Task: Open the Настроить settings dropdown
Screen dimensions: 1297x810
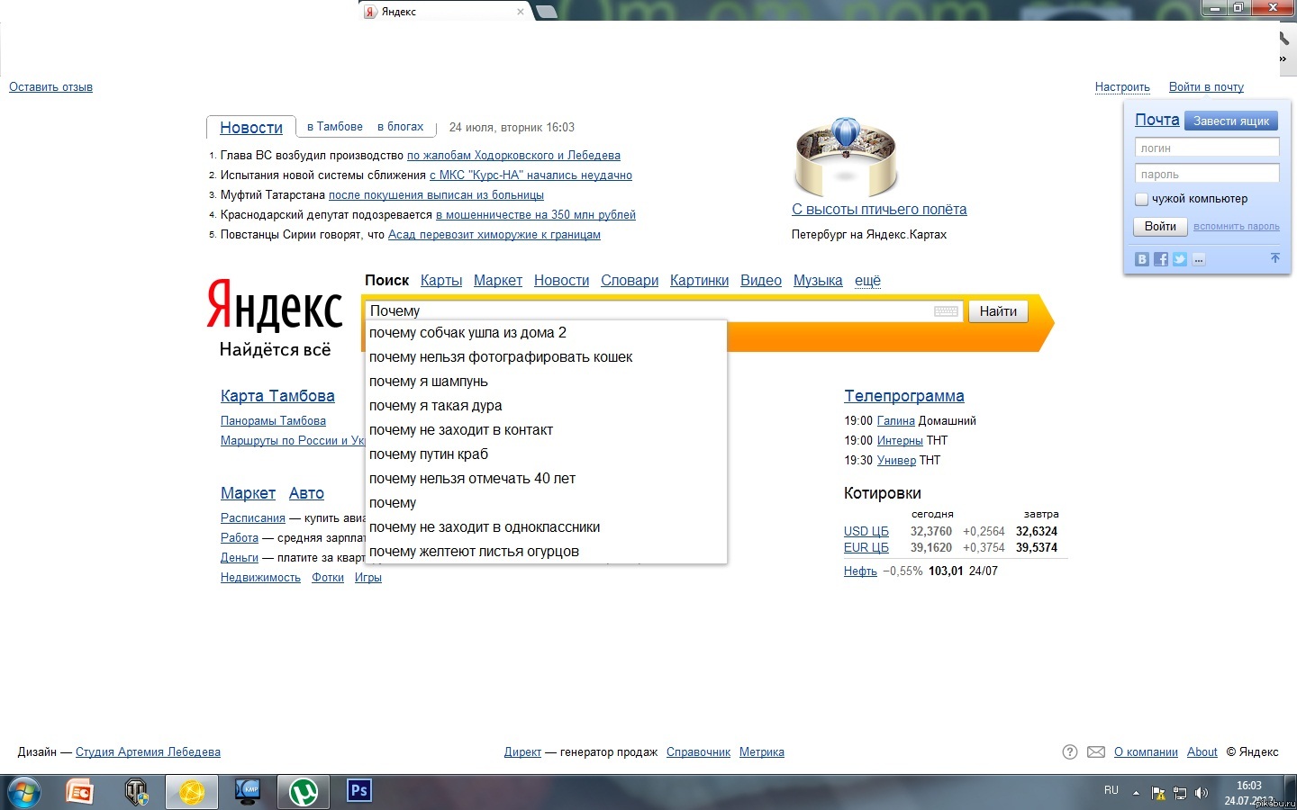Action: click(1122, 87)
